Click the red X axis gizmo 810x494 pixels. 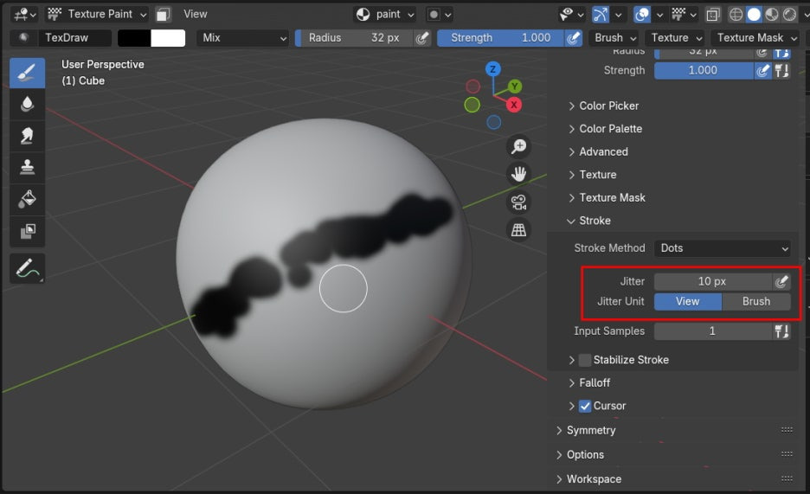(x=513, y=105)
